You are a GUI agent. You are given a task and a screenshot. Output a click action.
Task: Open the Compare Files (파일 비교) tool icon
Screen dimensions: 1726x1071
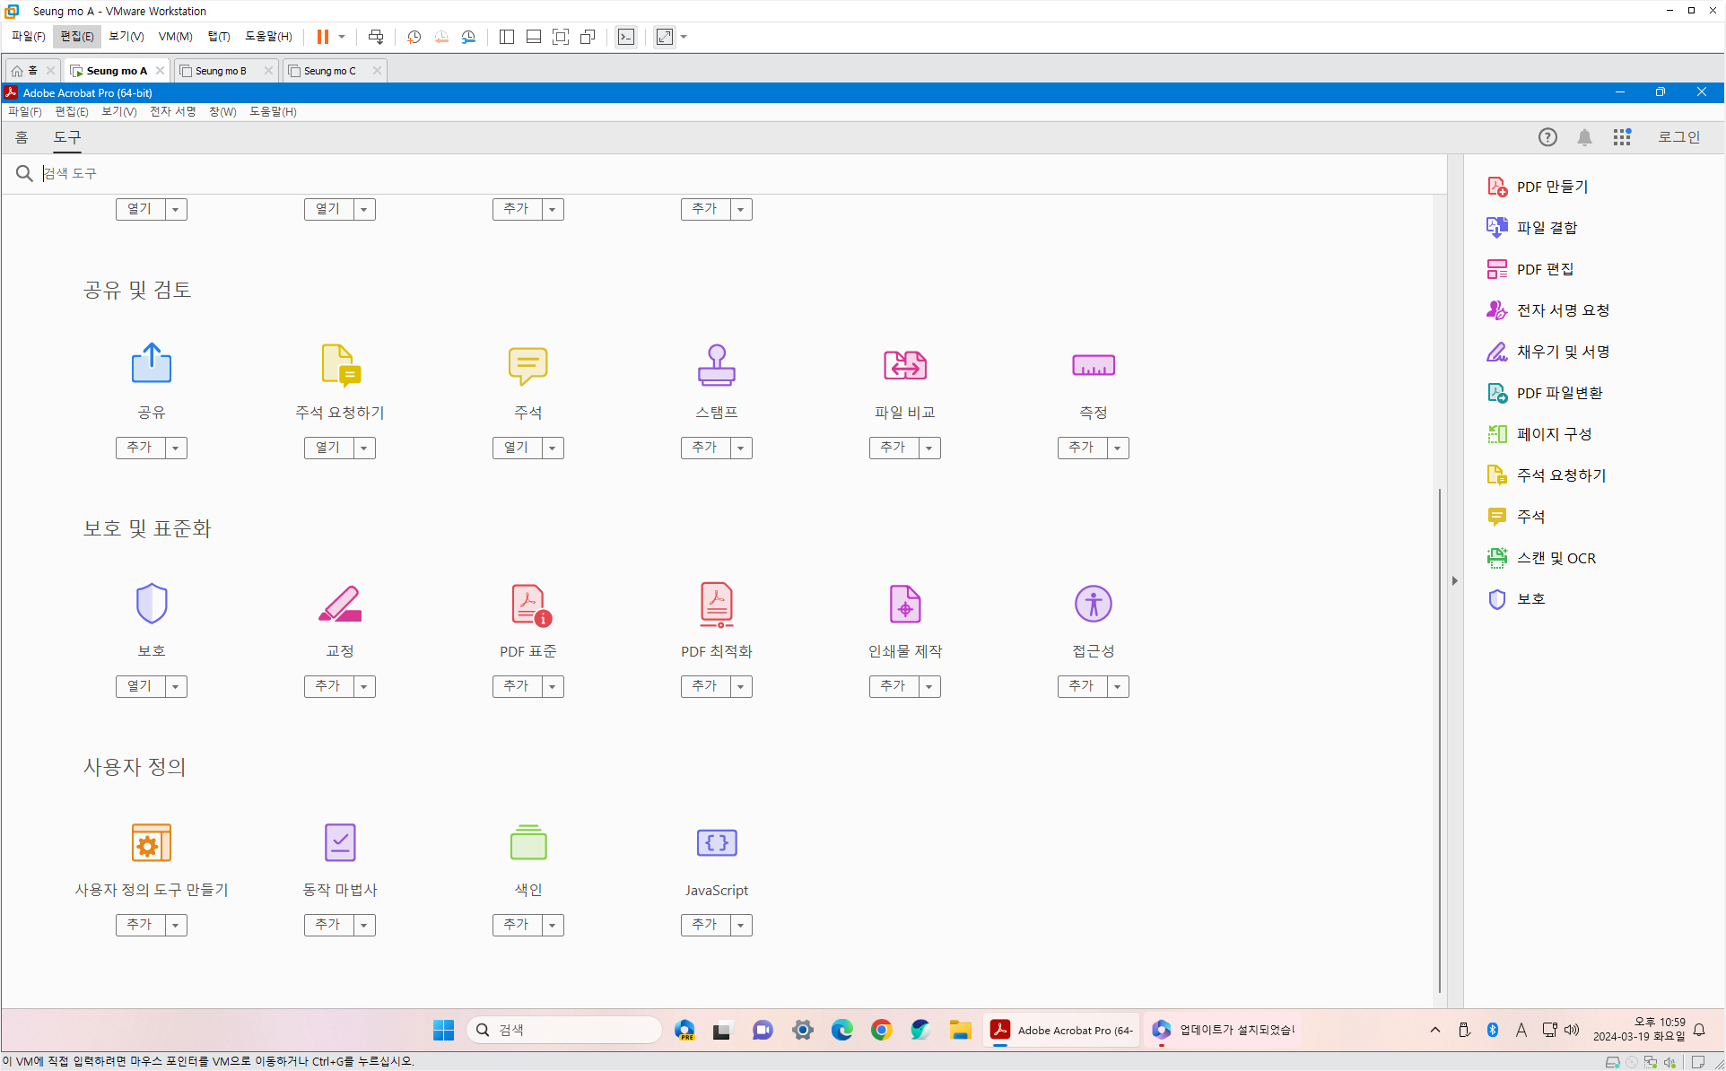coord(904,365)
